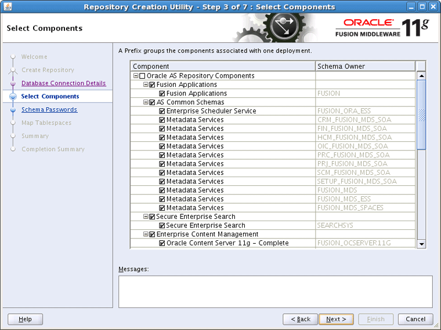Viewport: 441px width, 330px height.
Task: Open the Database Connection Details step
Action: [x=64, y=83]
